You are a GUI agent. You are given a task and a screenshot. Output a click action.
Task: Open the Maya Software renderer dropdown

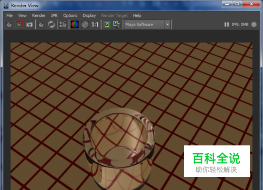[144, 25]
